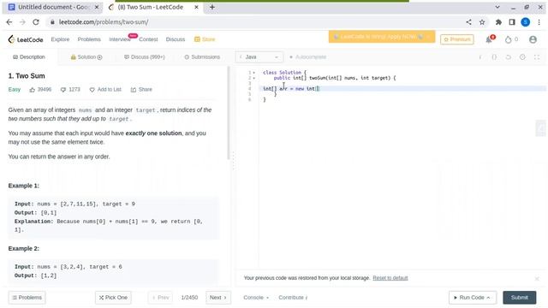This screenshot has width=548, height=308.
Task: Share the Two Sum problem
Action: point(141,90)
